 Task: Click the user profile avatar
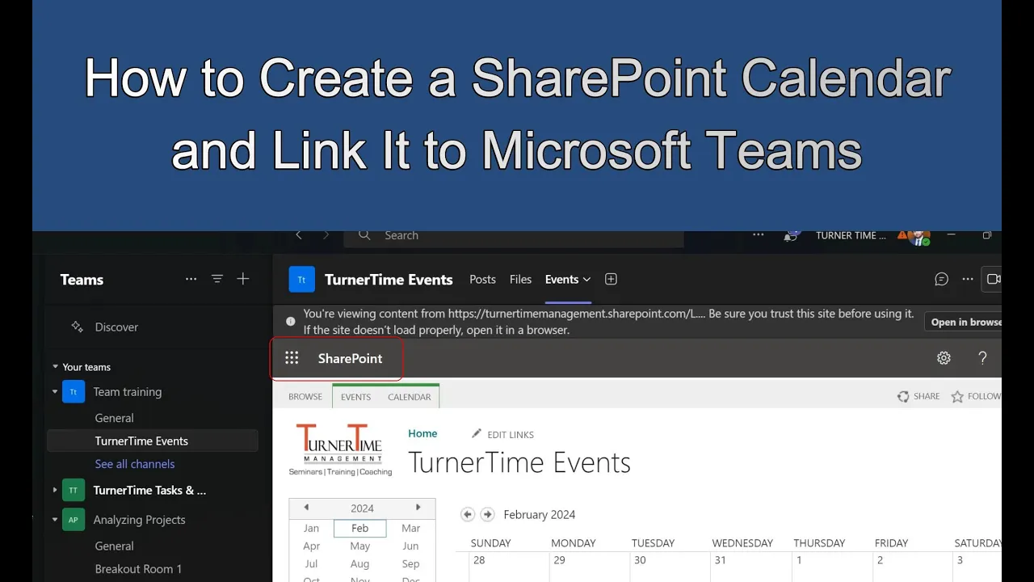[918, 236]
